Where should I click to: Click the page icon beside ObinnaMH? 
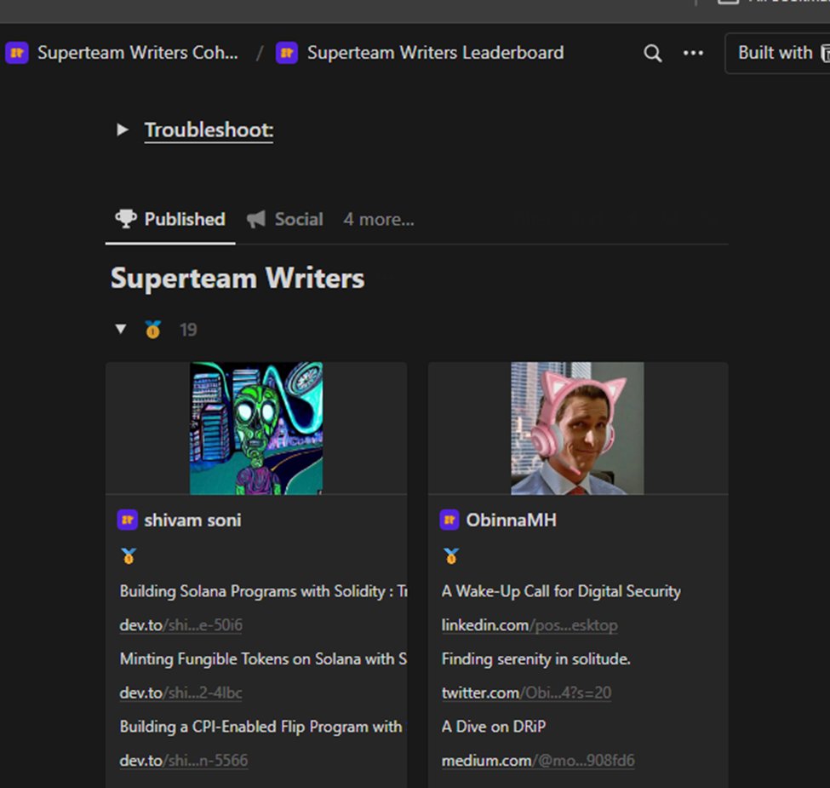pos(449,520)
